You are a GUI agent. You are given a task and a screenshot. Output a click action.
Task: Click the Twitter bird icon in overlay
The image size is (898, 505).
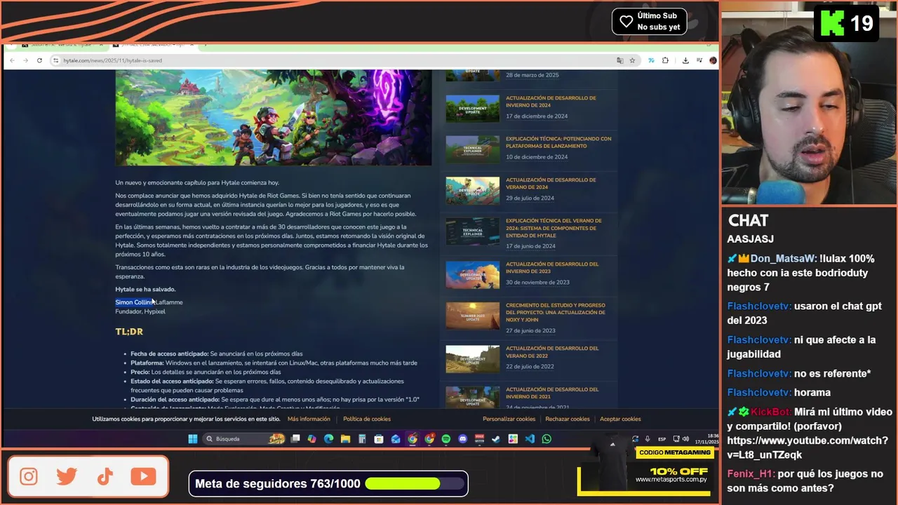coord(67,477)
